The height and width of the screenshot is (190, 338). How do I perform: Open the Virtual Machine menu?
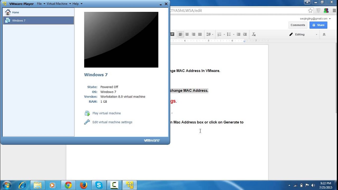click(57, 4)
